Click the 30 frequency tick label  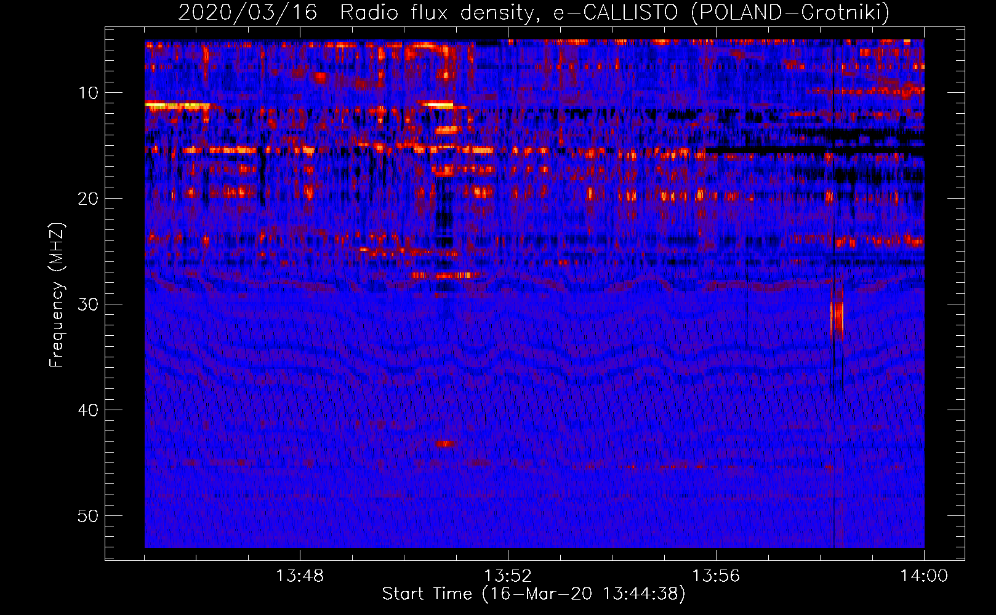click(x=89, y=304)
